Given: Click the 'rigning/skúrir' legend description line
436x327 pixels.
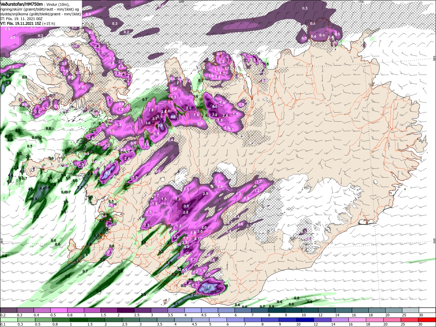Looking at the screenshot, I should (x=40, y=9).
